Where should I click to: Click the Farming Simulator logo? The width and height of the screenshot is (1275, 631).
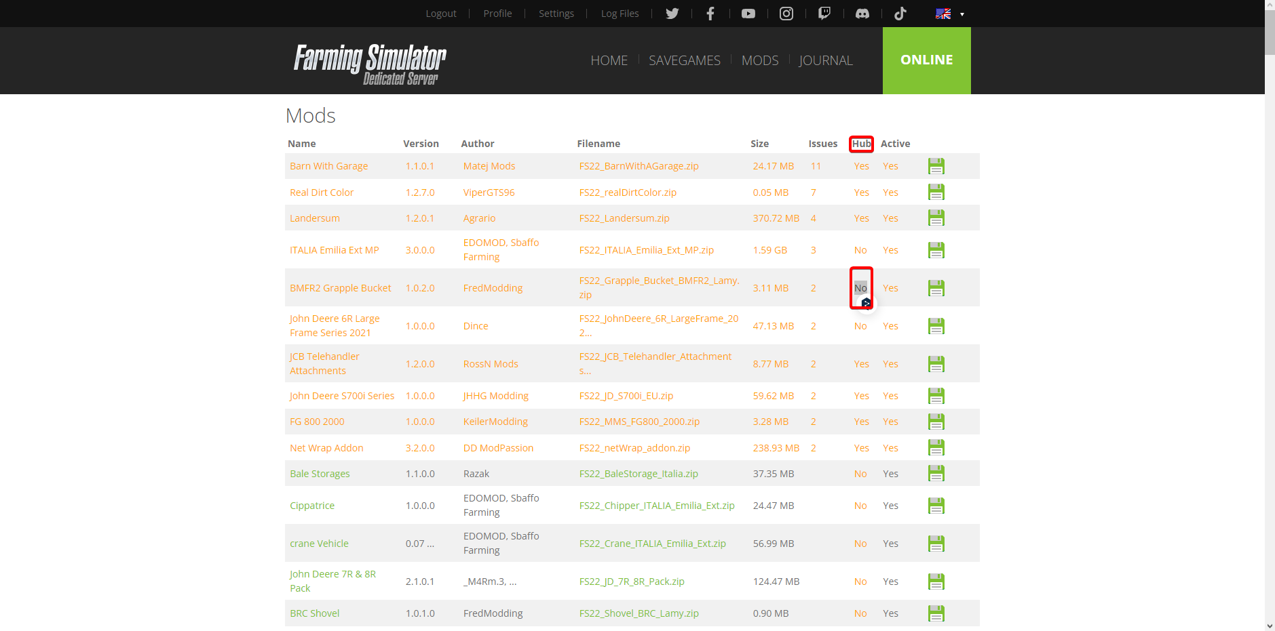pos(370,64)
